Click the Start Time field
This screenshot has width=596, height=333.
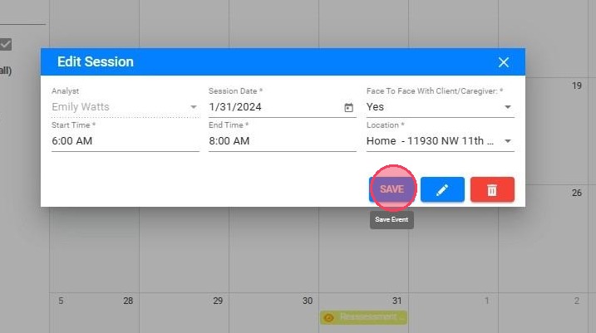pyautogui.click(x=125, y=141)
